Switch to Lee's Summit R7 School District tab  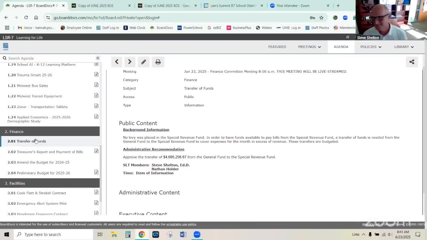click(x=234, y=6)
